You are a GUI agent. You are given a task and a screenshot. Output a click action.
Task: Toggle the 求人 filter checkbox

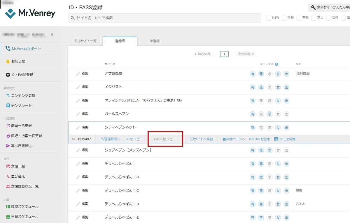pyautogui.click(x=314, y=18)
